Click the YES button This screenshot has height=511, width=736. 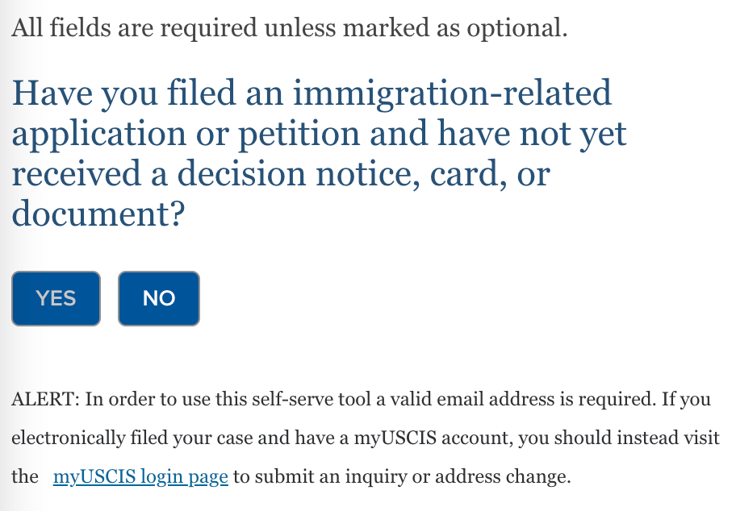[56, 298]
